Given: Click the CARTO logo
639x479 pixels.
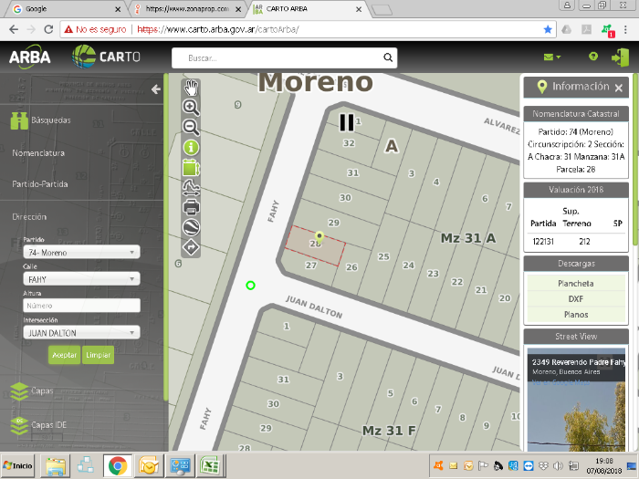Looking at the screenshot, I should 106,57.
